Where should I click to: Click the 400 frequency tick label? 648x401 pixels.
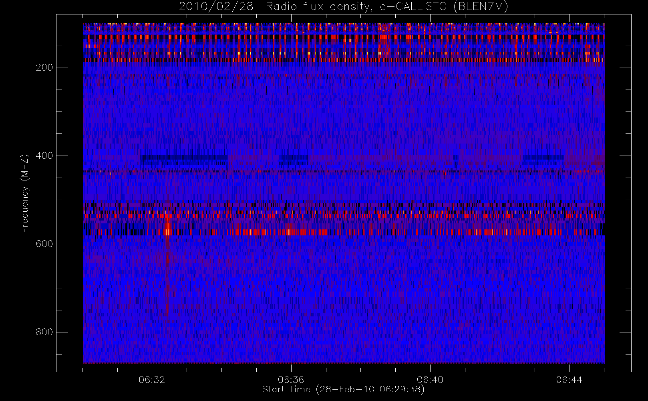pyautogui.click(x=44, y=156)
